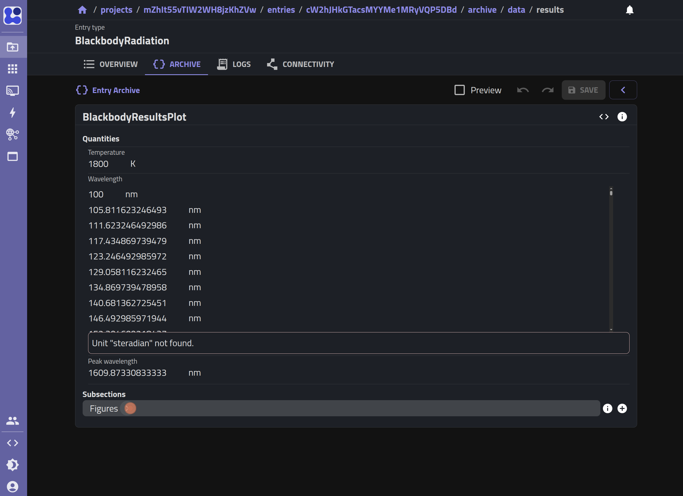Expand the Figures subsection row
Screen dimensions: 683x496
(341, 408)
